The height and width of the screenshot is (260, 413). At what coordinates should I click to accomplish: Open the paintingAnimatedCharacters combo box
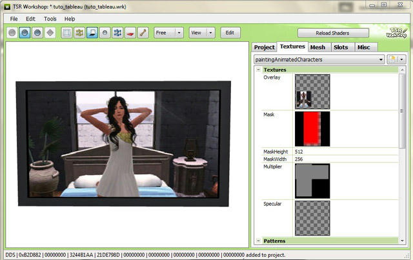[319, 59]
